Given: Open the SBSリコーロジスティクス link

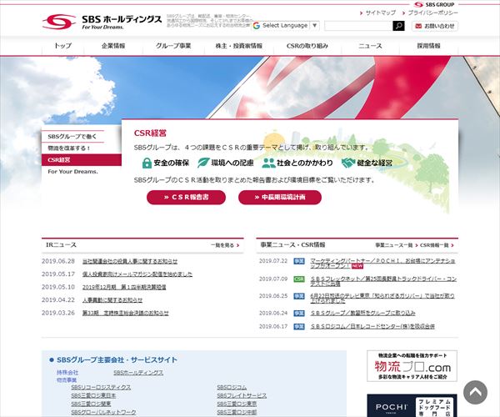Looking at the screenshot, I should (101, 387).
